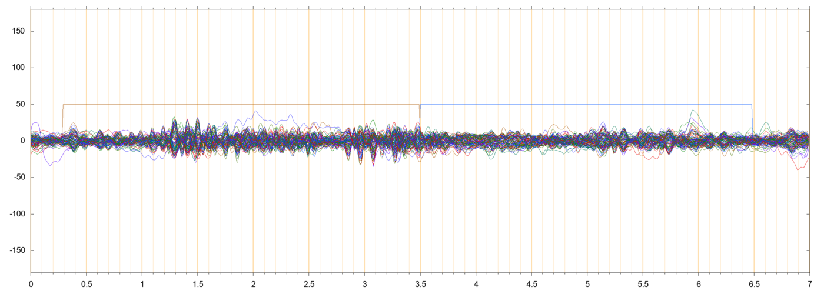Click the y-axis zero label
824x294 pixels.
[24, 141]
